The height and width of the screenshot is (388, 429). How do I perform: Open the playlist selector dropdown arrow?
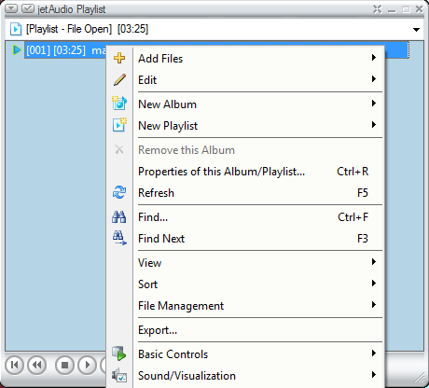pos(416,30)
